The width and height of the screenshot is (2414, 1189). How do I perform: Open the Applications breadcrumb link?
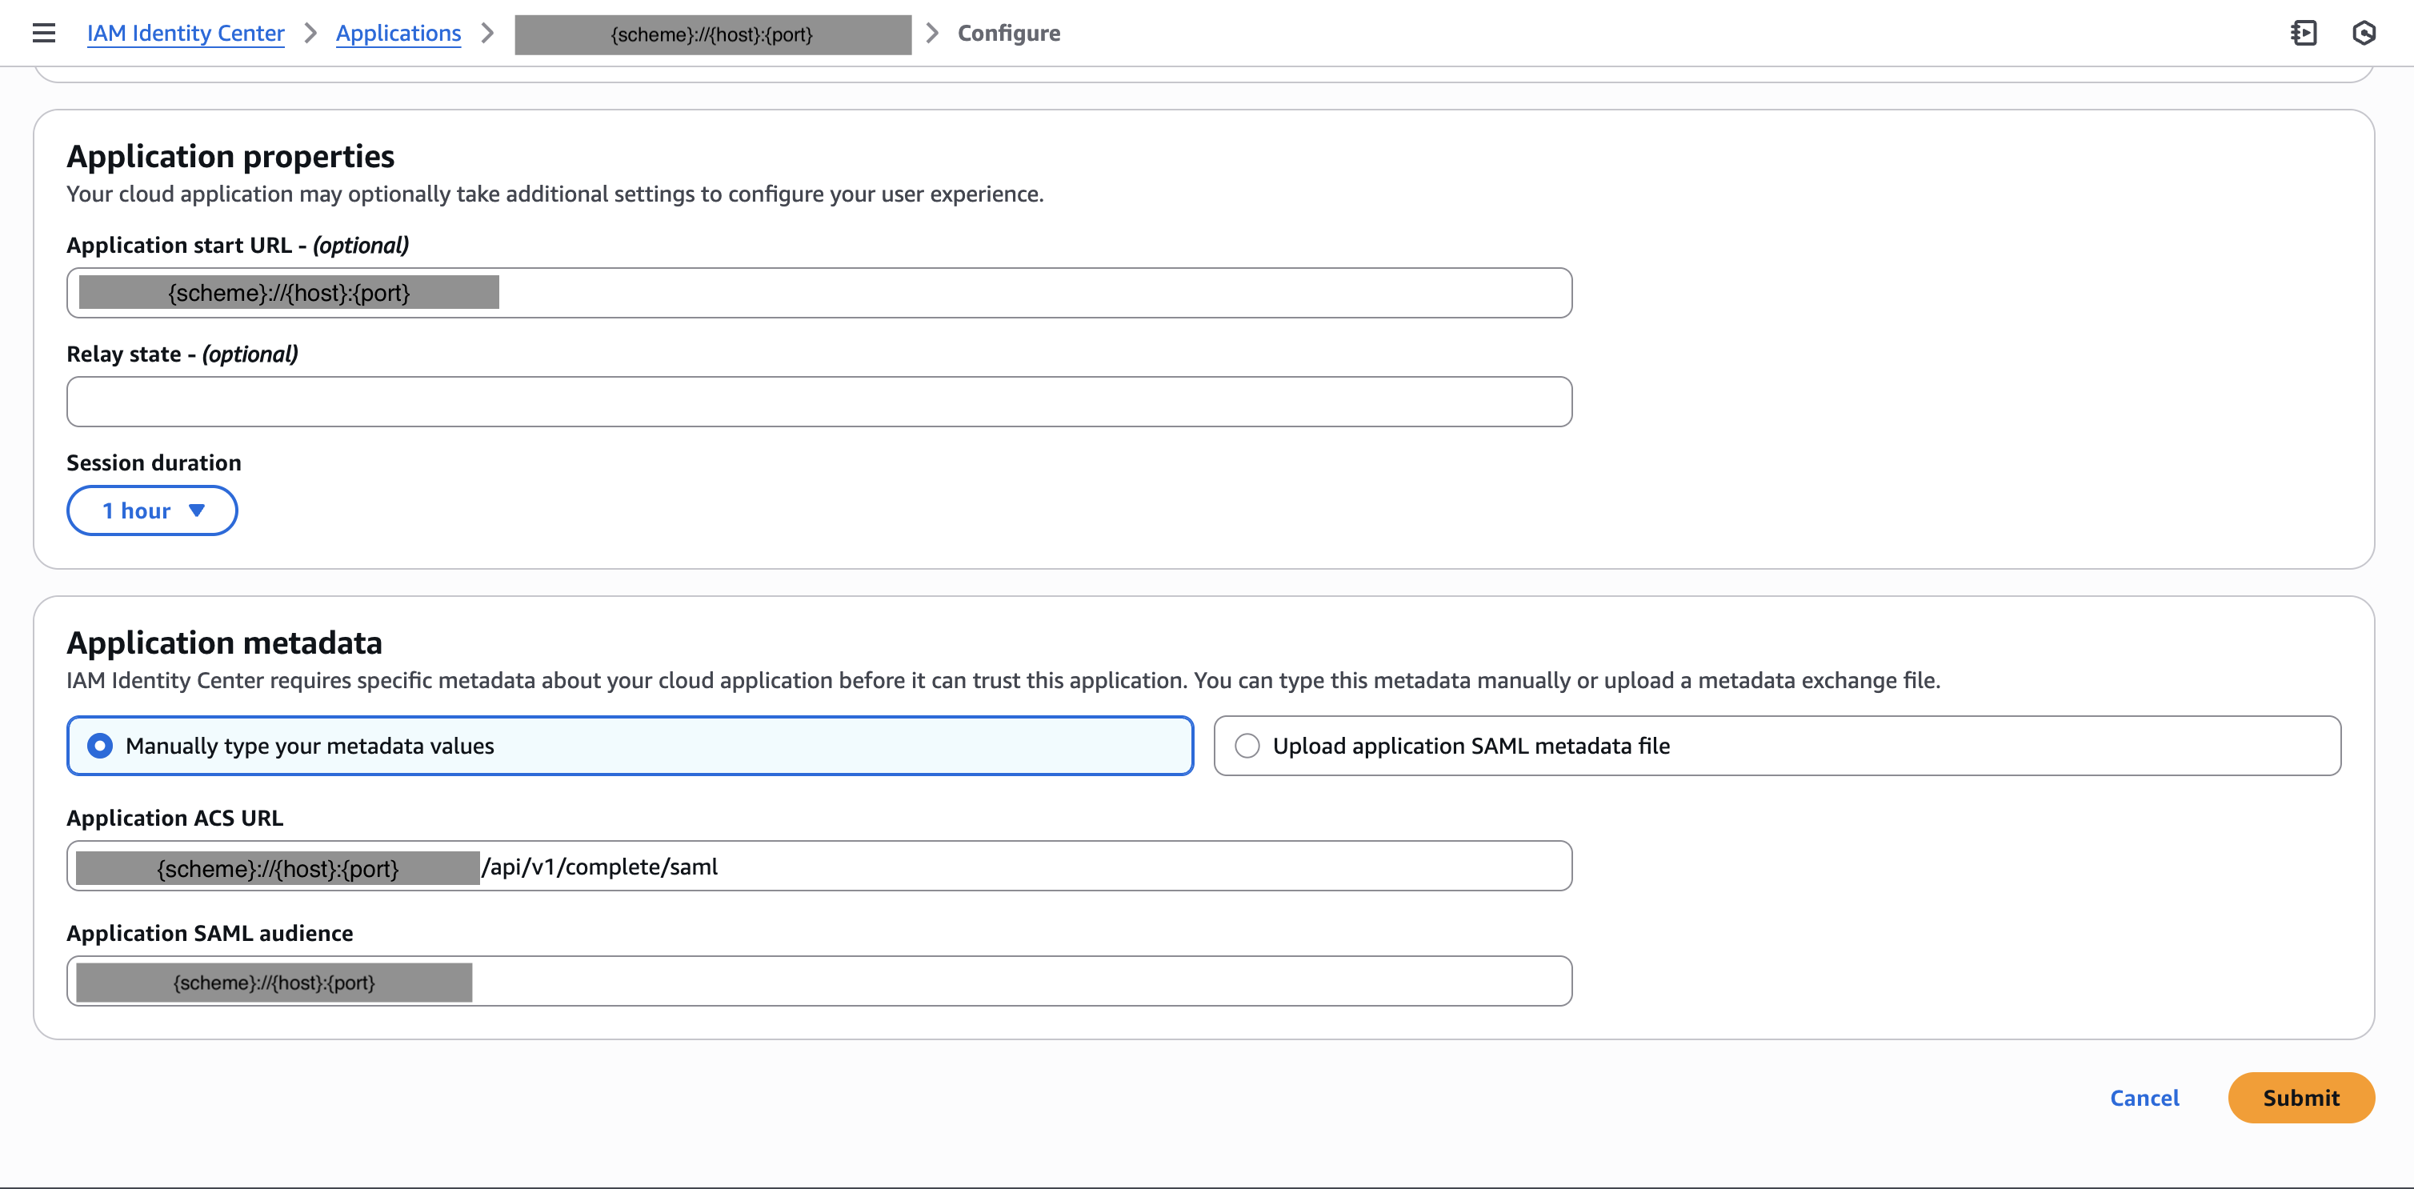point(398,34)
